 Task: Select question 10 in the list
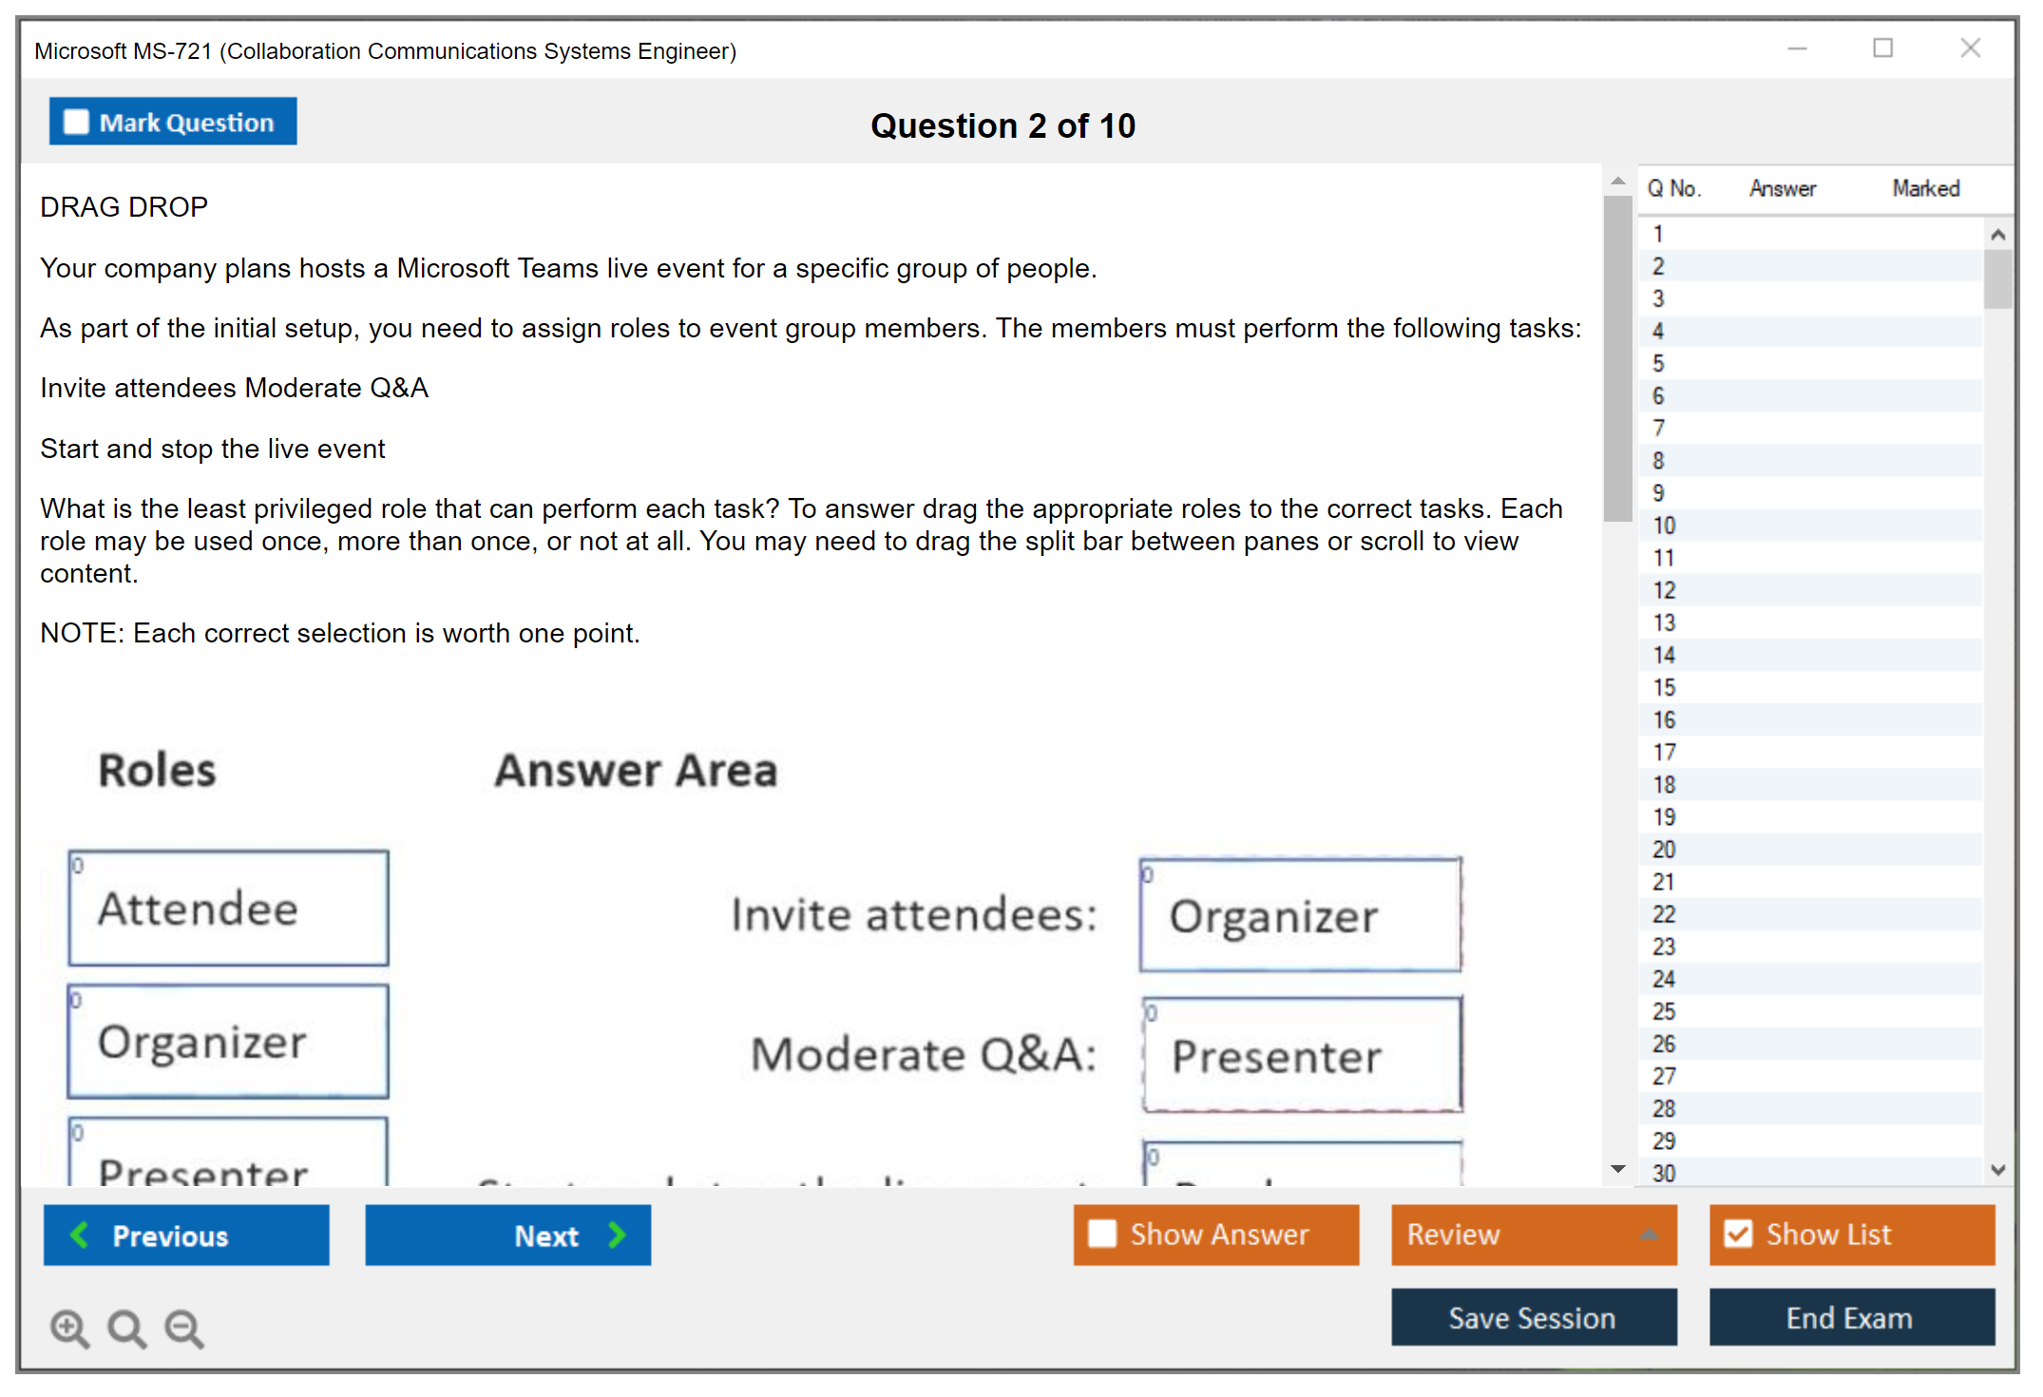[x=1664, y=526]
